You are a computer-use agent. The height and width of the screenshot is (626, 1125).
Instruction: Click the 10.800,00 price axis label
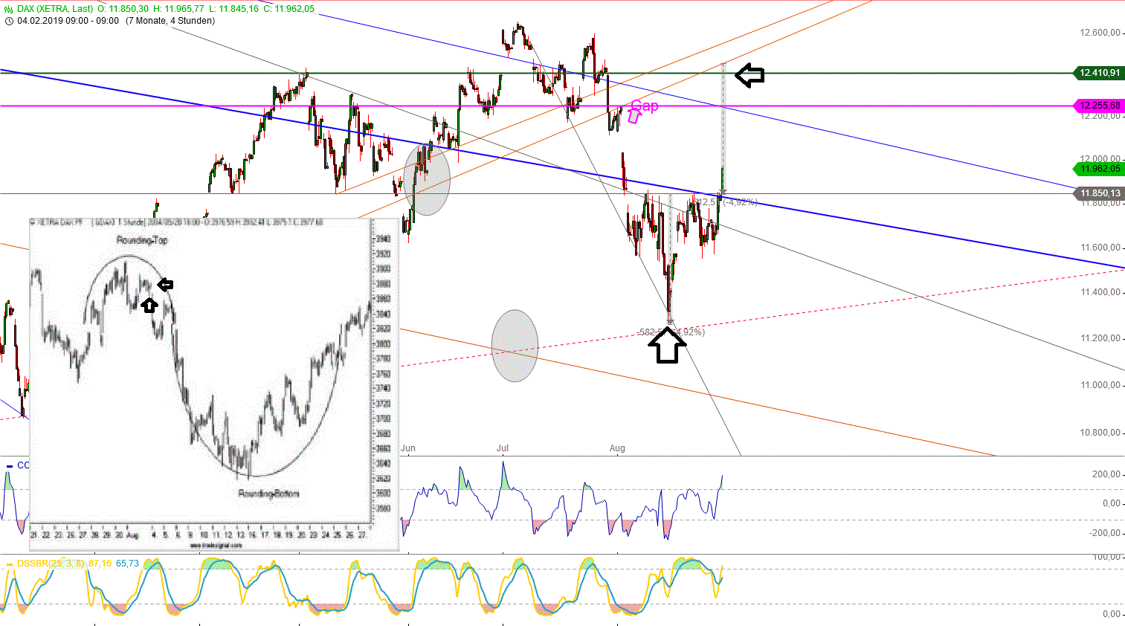point(1100,433)
